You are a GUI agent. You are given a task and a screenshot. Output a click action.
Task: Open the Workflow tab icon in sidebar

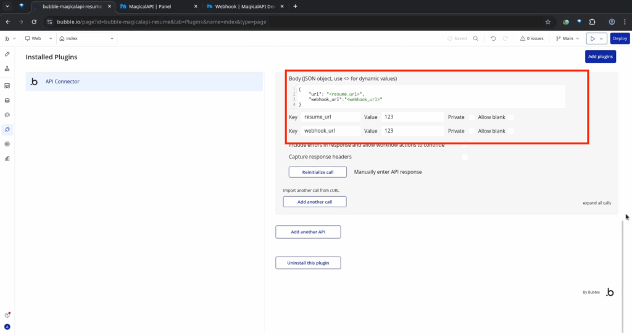(x=7, y=69)
